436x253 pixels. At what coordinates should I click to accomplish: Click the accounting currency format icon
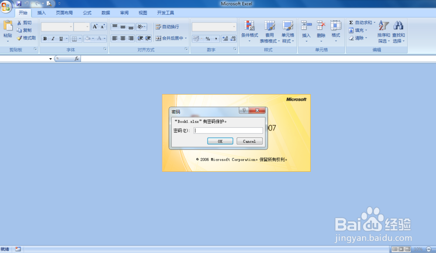click(196, 39)
